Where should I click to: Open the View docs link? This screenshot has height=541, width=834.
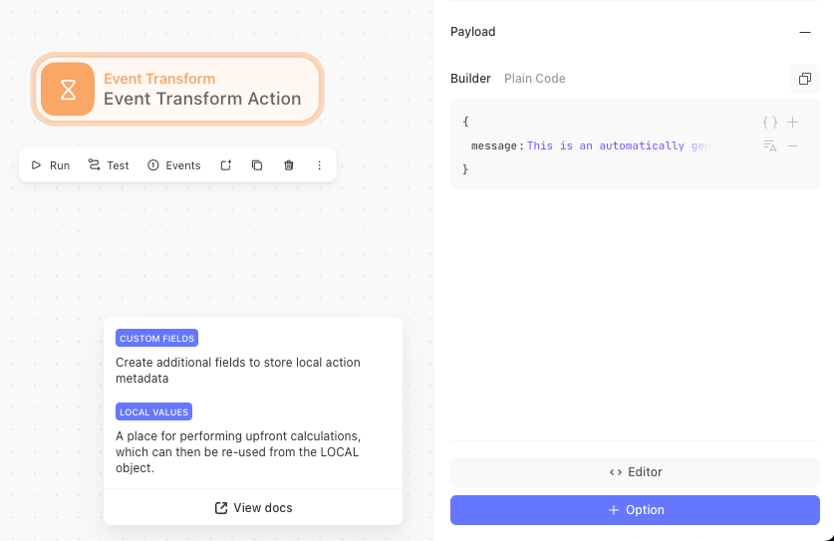(253, 508)
